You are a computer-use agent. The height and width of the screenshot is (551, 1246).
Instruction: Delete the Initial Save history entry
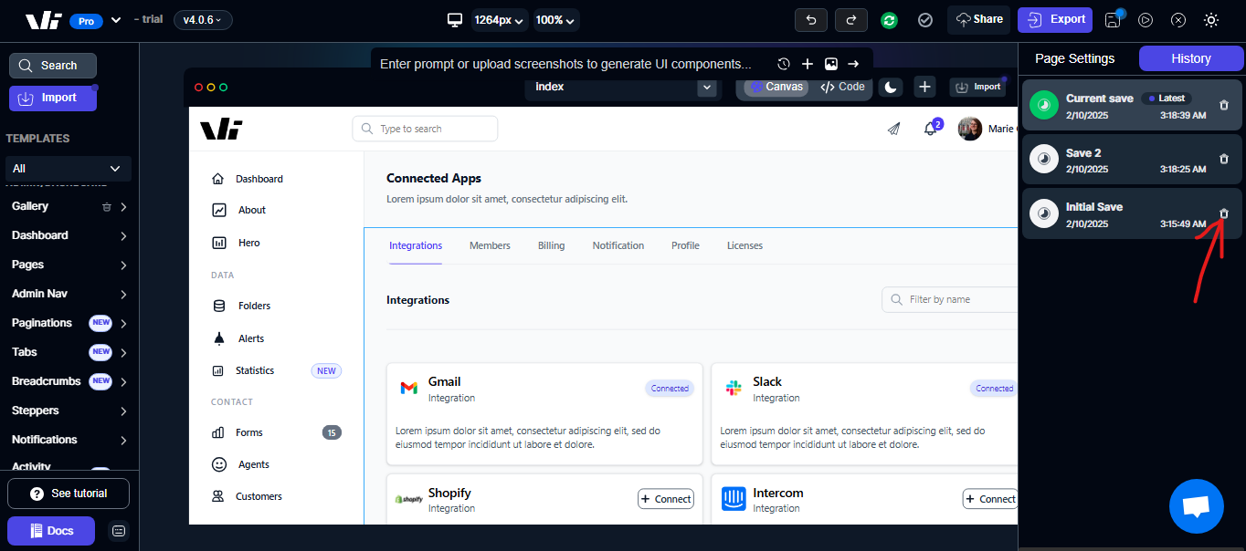click(x=1224, y=213)
